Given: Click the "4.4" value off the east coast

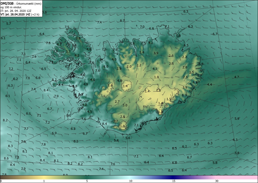Looking at the screenshot, I should (209, 85).
